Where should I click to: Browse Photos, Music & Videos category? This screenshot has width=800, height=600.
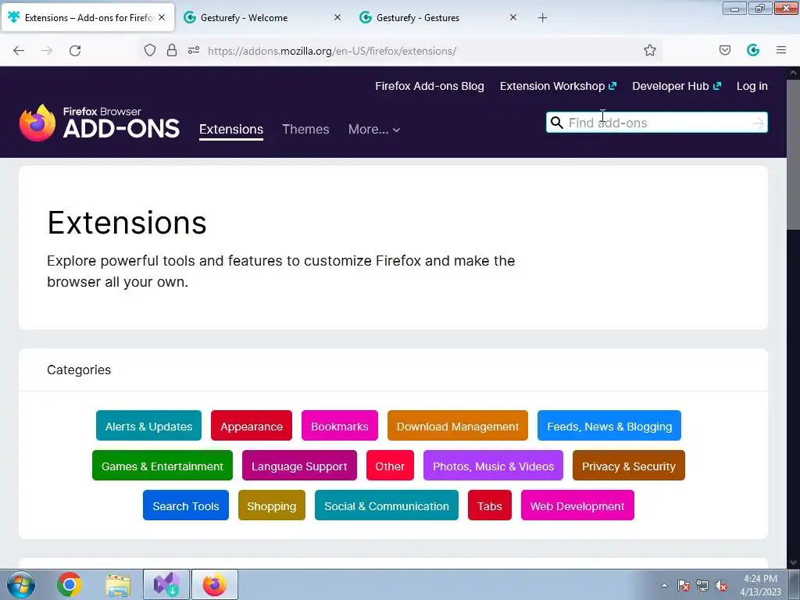[x=494, y=466]
